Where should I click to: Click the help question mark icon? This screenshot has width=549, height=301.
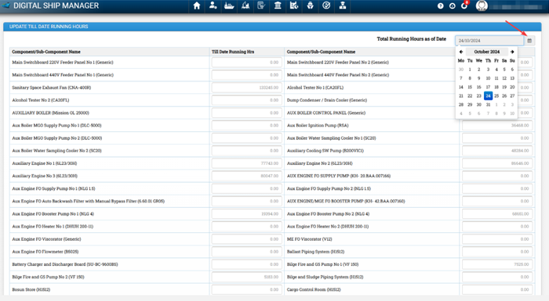click(441, 6)
